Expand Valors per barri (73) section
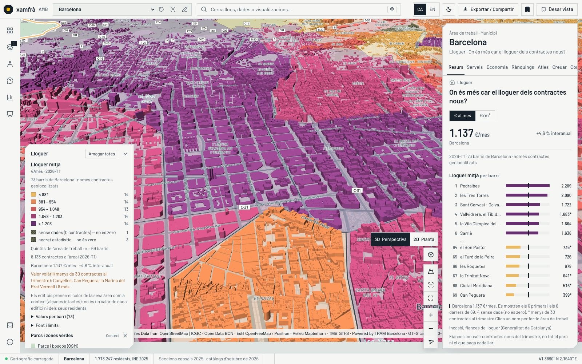This screenshot has width=582, height=364. point(53,317)
